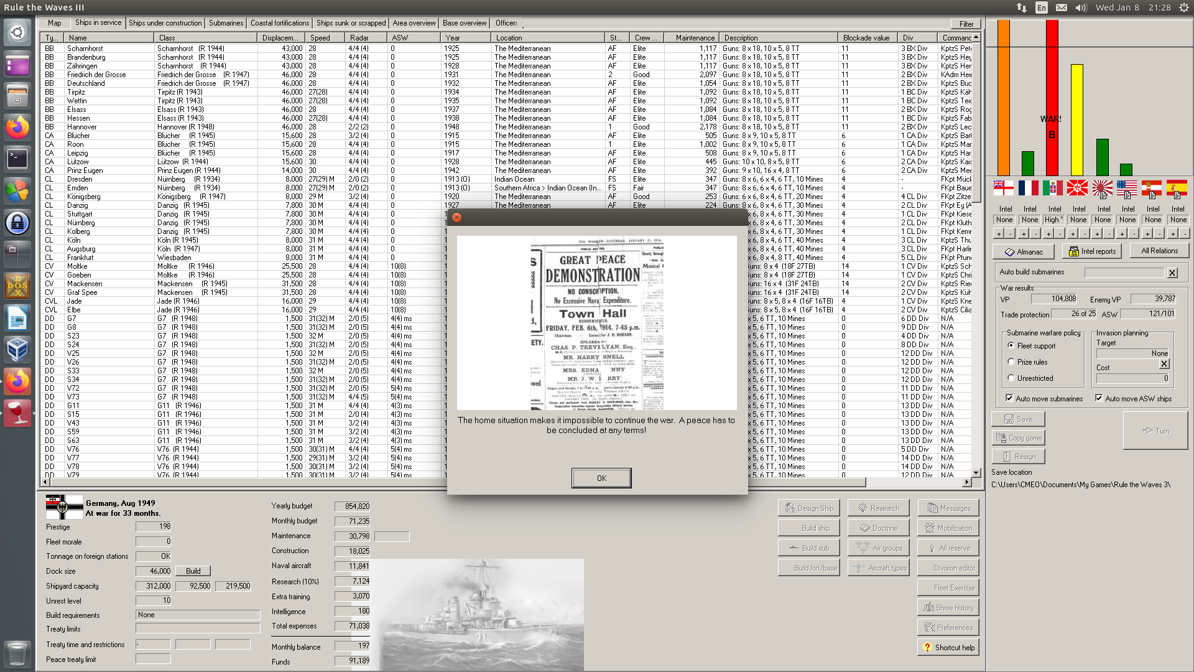This screenshot has width=1194, height=672.
Task: Clear the Auto build submarines field
Action: click(1172, 273)
